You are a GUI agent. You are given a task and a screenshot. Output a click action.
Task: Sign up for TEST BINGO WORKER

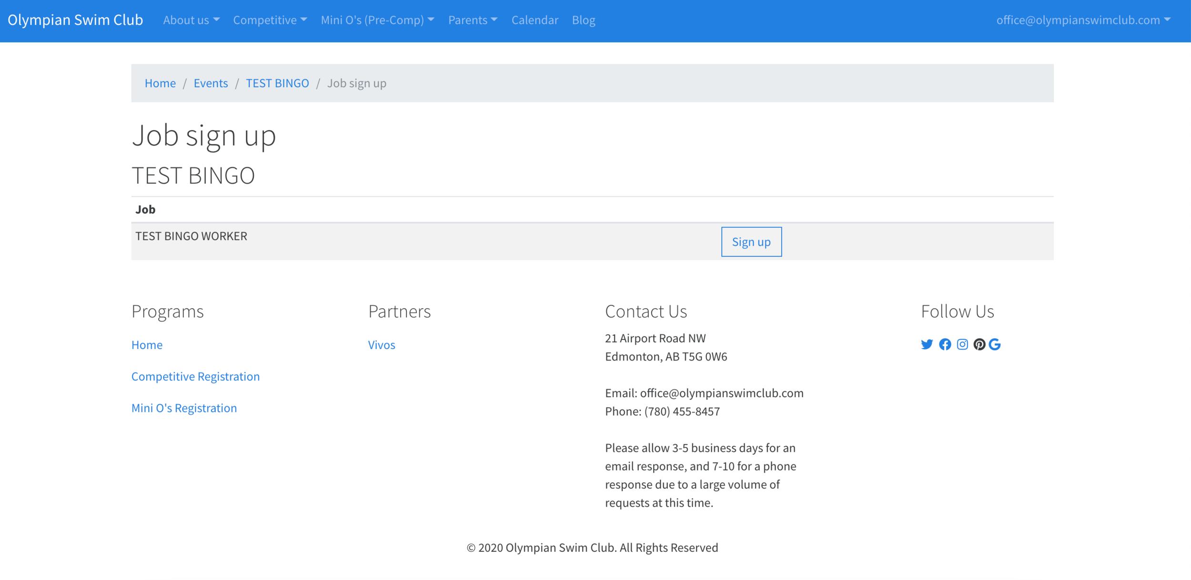pos(751,242)
